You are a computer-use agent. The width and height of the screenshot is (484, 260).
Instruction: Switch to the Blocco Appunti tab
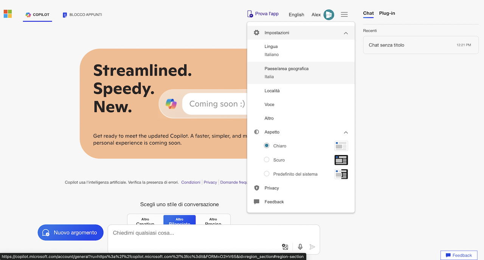coord(82,15)
